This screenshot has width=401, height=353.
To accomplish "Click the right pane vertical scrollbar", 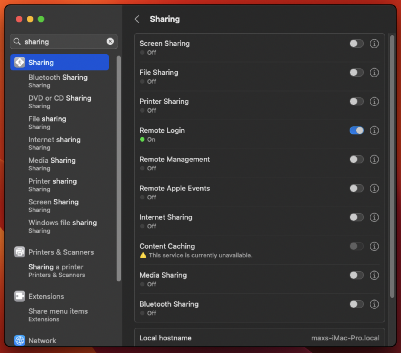I will coord(392,166).
